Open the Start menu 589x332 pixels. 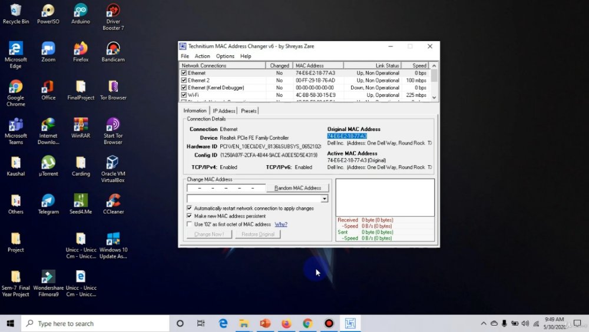click(x=11, y=323)
